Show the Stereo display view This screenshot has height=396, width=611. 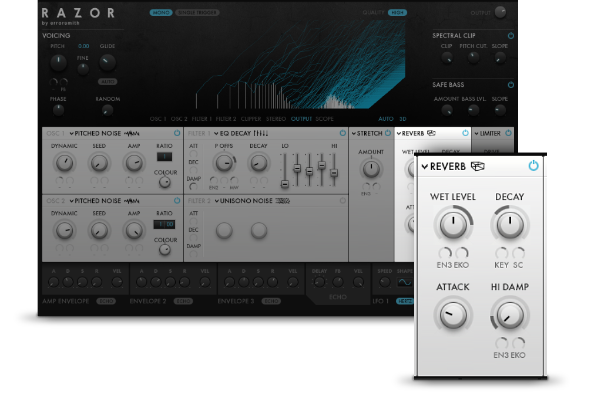click(276, 119)
